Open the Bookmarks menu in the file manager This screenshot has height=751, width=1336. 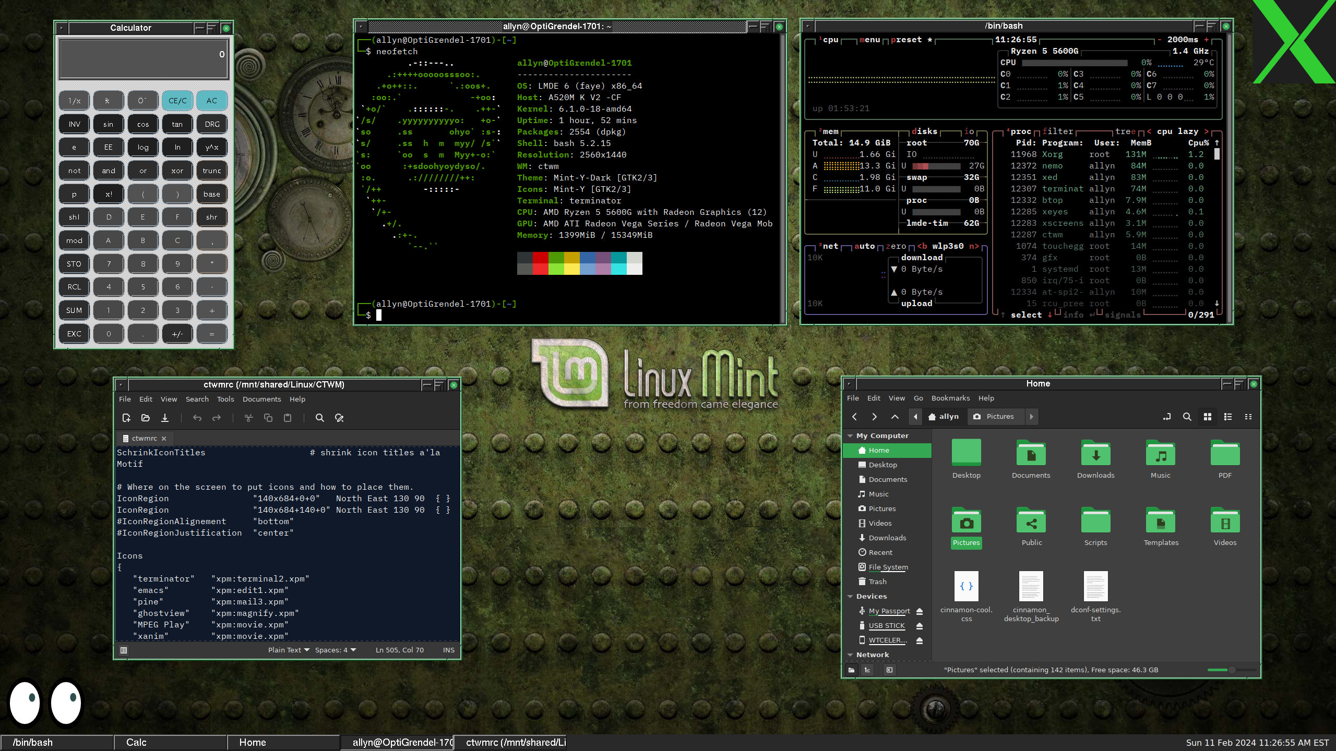pyautogui.click(x=950, y=398)
